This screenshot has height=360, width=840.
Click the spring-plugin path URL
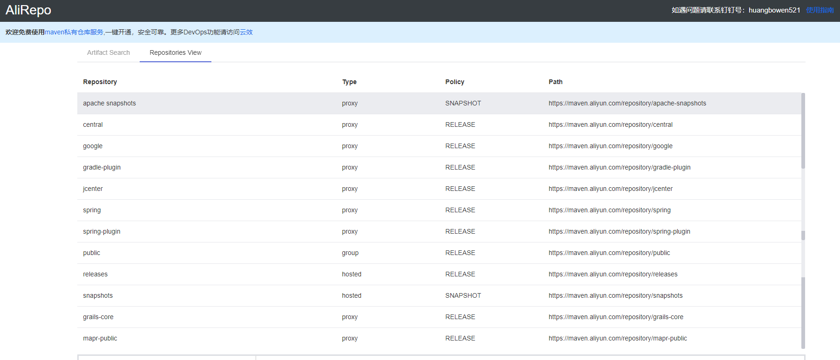pos(619,231)
